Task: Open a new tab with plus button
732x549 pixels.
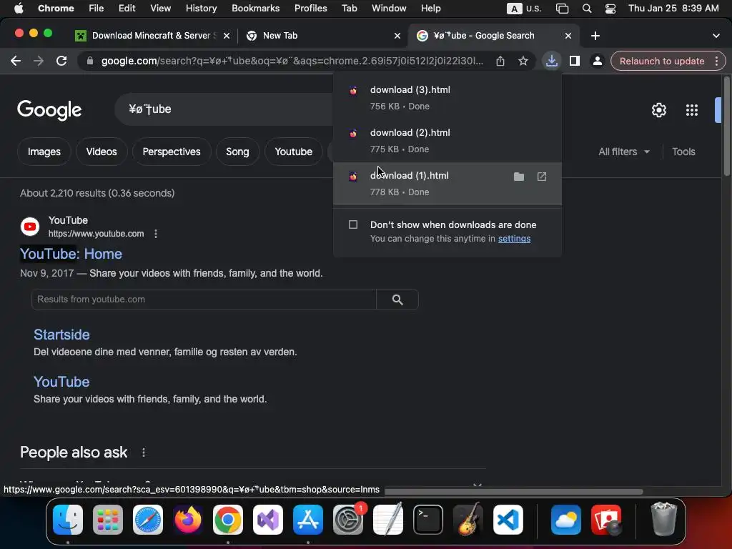Action: click(595, 36)
